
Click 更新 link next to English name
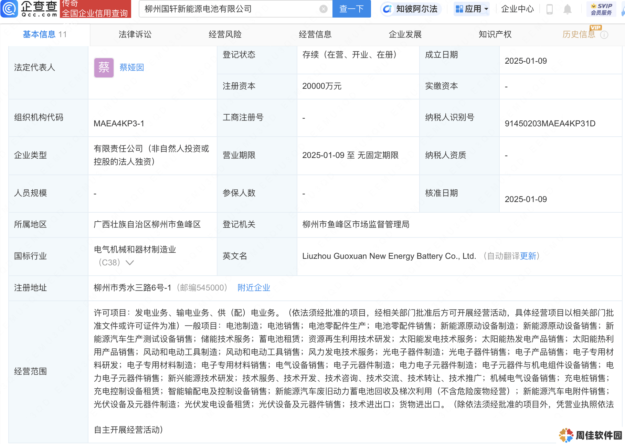(x=528, y=256)
